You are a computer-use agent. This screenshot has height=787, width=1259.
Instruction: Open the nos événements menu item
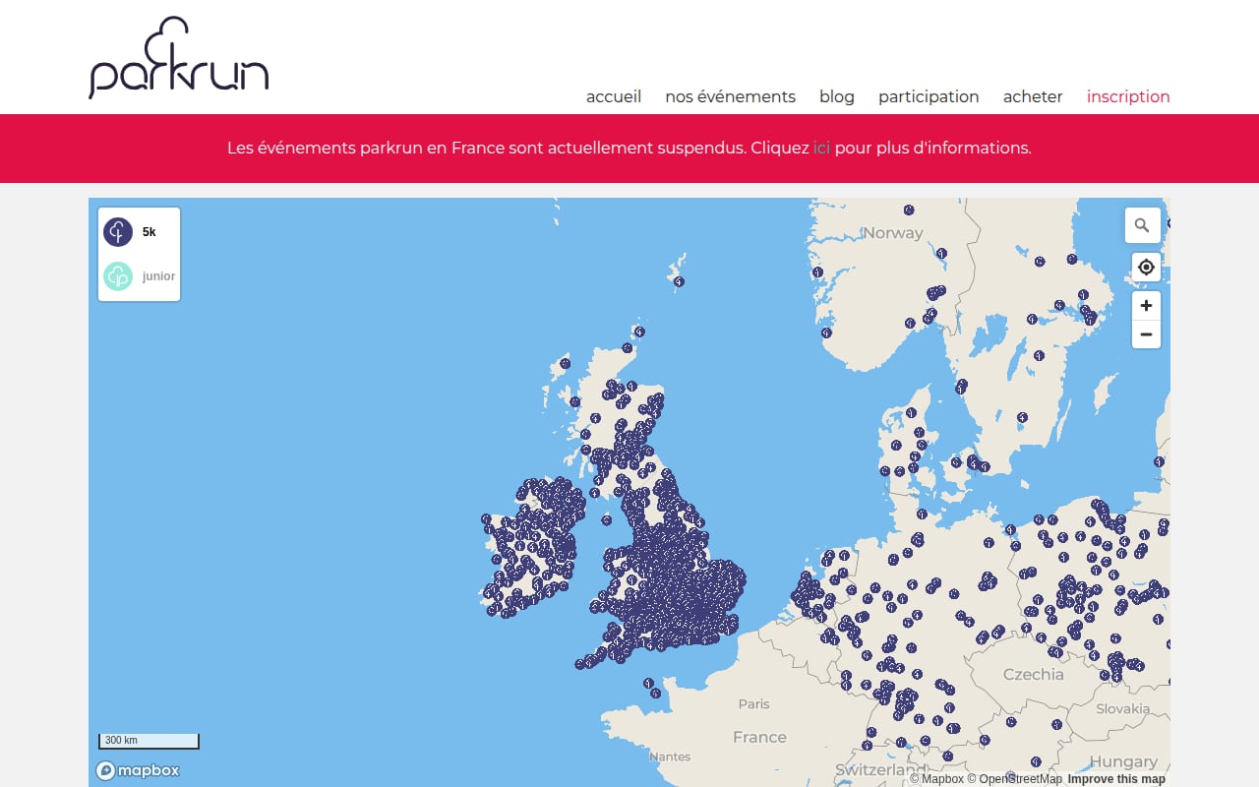coord(730,96)
